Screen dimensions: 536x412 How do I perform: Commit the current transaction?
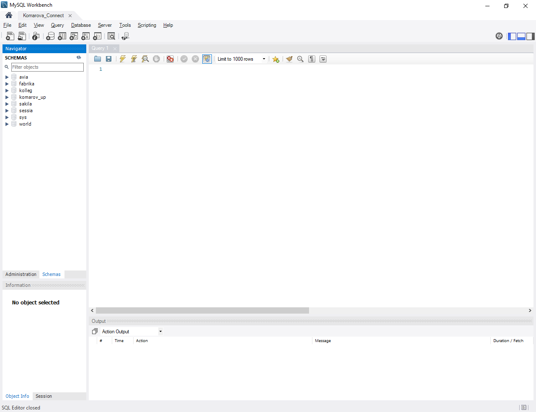click(184, 59)
